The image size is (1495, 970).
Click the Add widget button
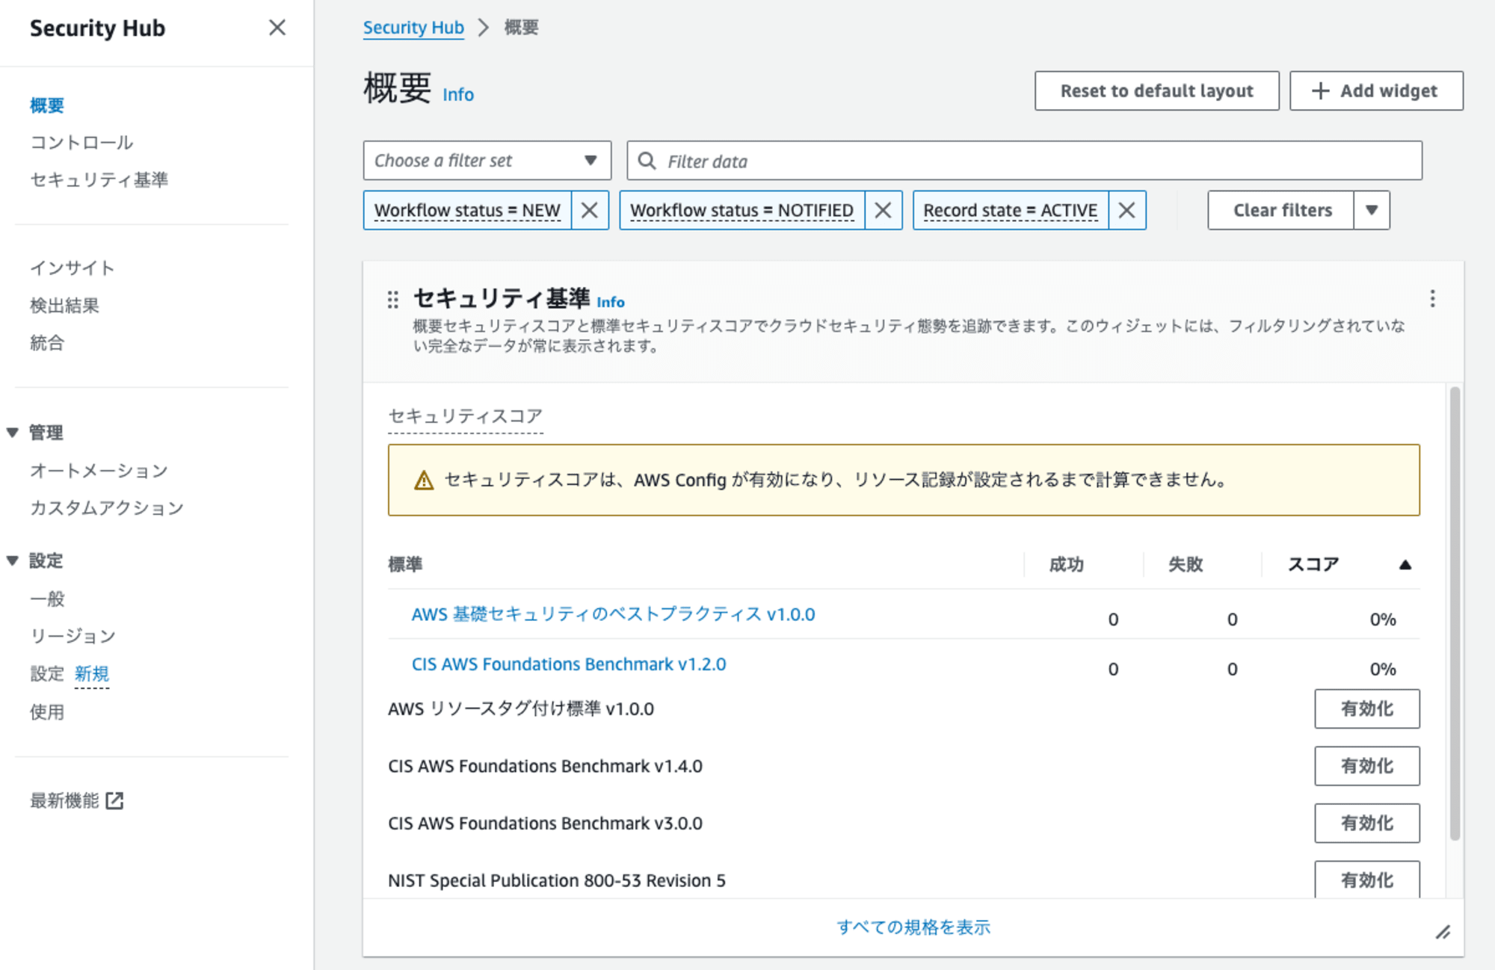click(1375, 90)
